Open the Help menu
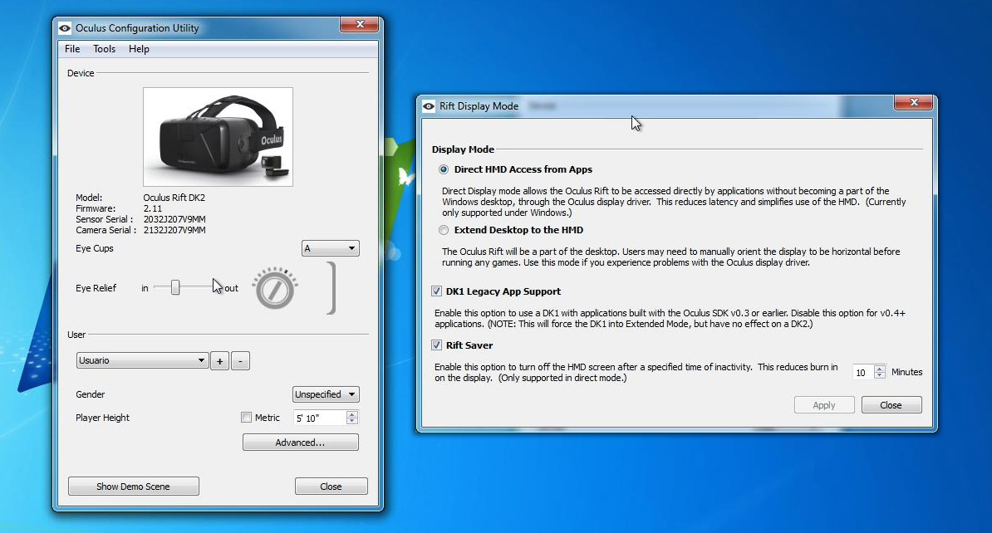 pos(139,49)
